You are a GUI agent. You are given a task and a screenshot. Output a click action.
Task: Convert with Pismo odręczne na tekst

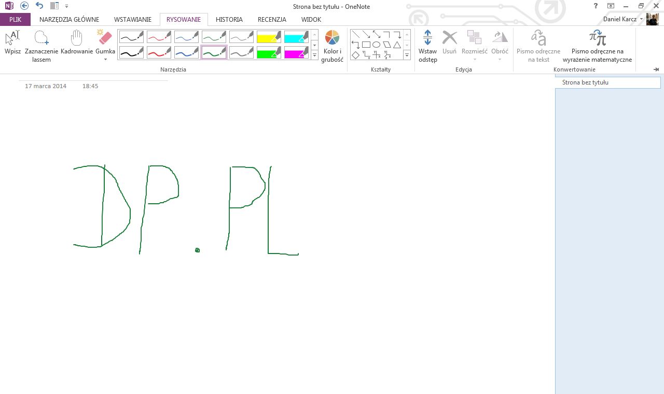pos(538,46)
